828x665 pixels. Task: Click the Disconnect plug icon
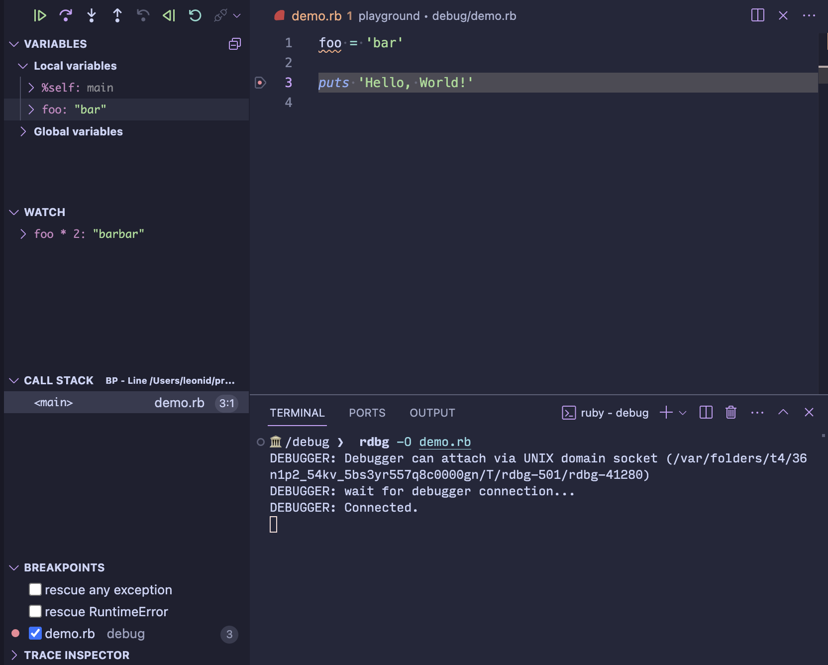coord(220,16)
